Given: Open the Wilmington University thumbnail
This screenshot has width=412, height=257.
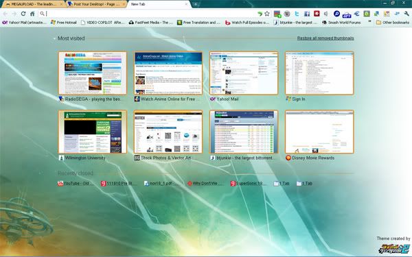Looking at the screenshot, I should (x=93, y=132).
